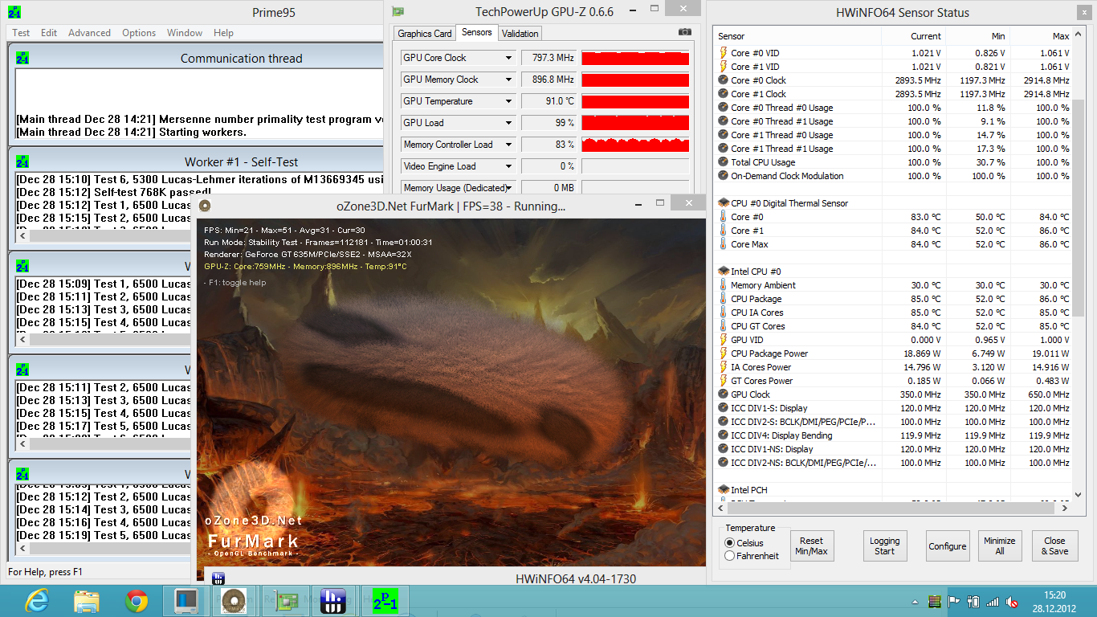Click the icon beside Total CPU Usage
This screenshot has height=617, width=1097.
(x=723, y=162)
